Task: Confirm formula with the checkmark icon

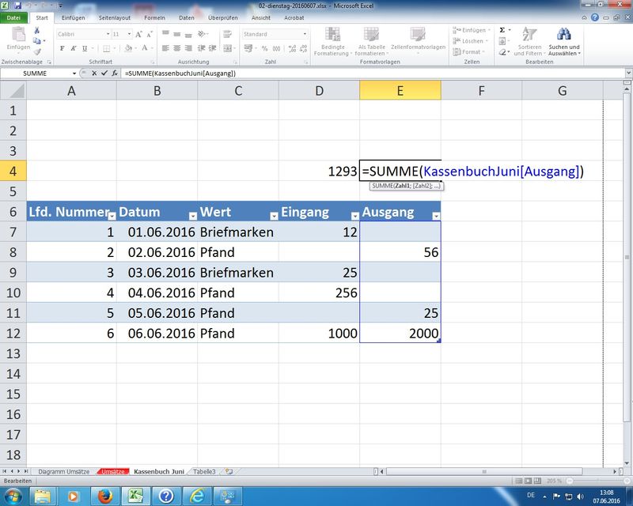Action: click(x=104, y=73)
